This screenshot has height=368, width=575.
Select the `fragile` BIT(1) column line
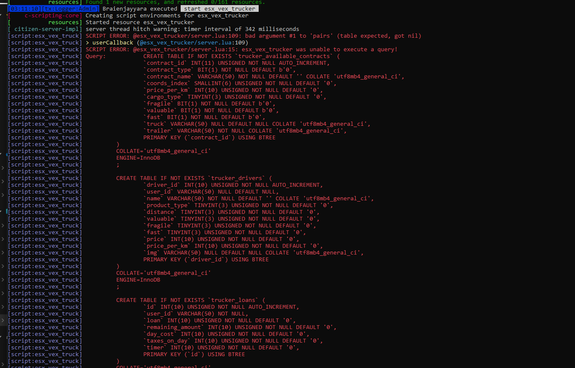click(209, 104)
